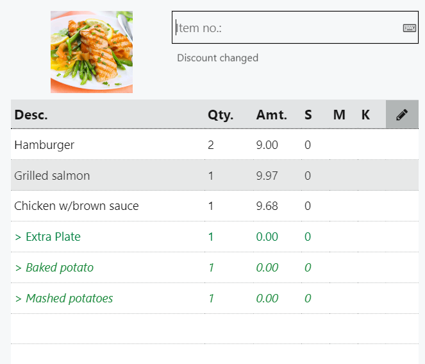Click the S column header
Screen dimensions: 425x364
(308, 115)
